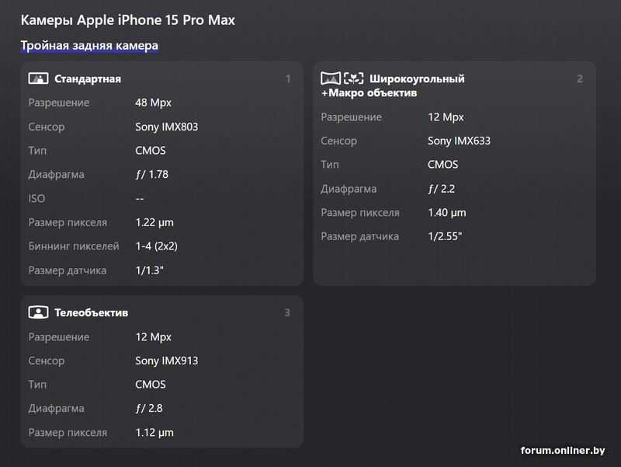Viewport: 621px width, 467px height.
Task: Click the macro flower icon
Action: click(x=354, y=78)
